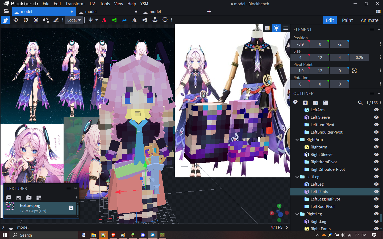Image resolution: width=383 pixels, height=239 pixels.
Task: Toggle visibility of LeftLeg group folder
Action: (x=376, y=177)
